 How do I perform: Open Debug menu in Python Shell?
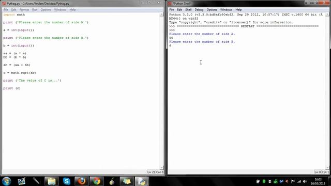(199, 10)
